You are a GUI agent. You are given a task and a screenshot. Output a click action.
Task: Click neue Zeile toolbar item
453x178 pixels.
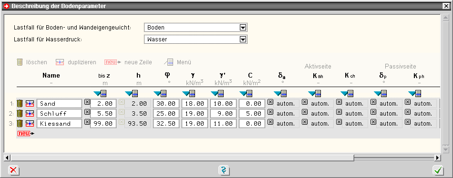(128, 62)
